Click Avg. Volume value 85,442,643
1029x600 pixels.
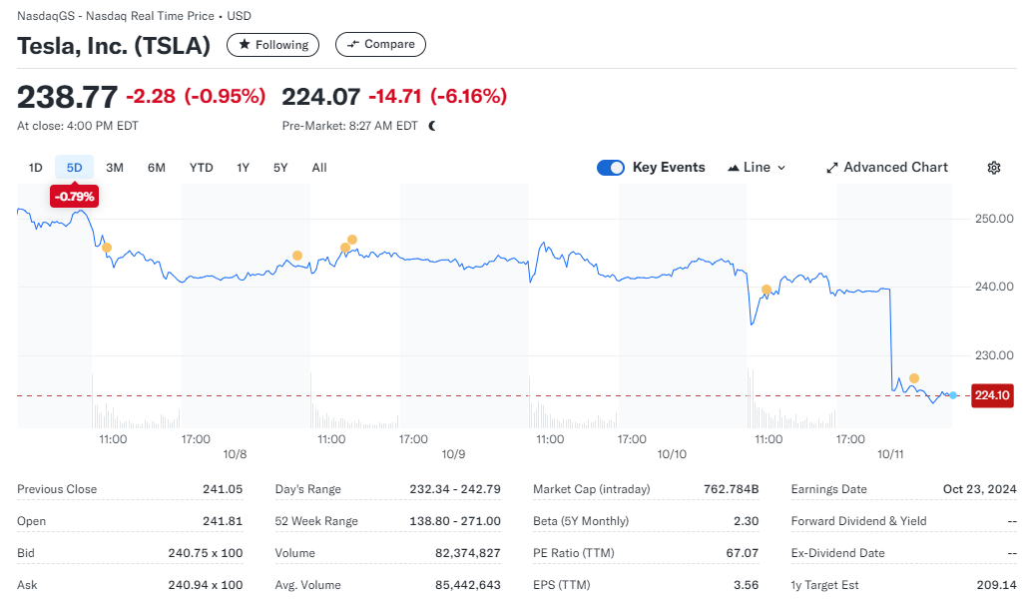coord(468,585)
